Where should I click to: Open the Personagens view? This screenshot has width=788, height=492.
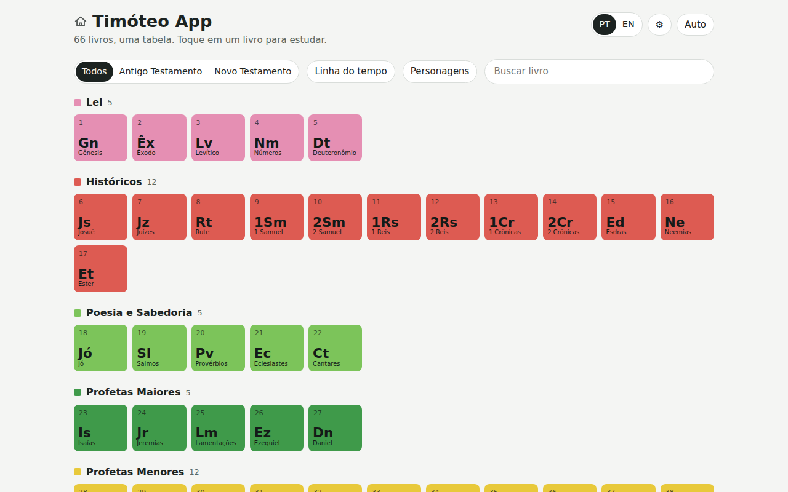click(440, 71)
